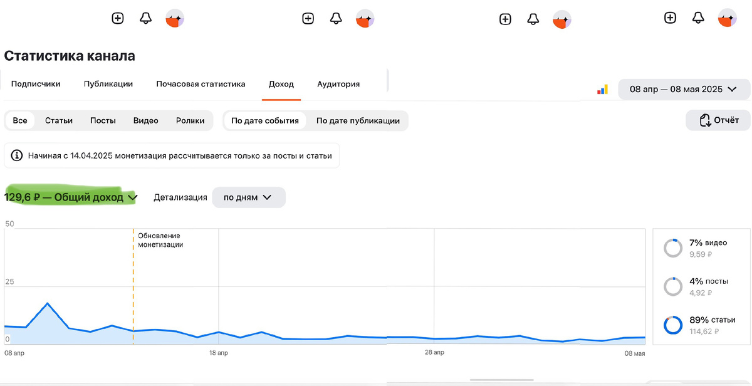This screenshot has width=752, height=386.
Task: Select the Видео content filter
Action: click(145, 120)
